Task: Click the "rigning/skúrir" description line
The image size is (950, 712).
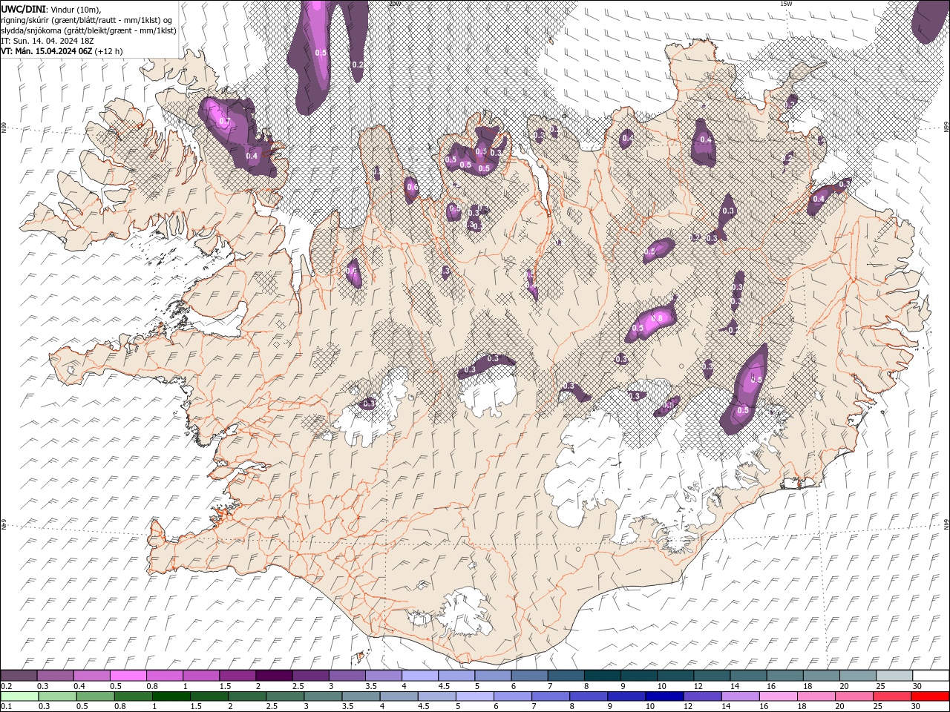Action: tap(87, 20)
